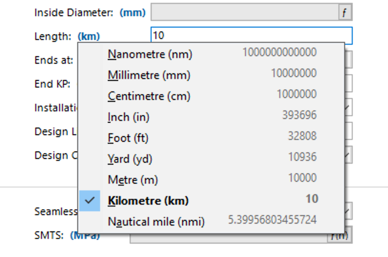The image size is (388, 257).
Task: Select Foot (ft) from the popup menu
Action: click(128, 138)
